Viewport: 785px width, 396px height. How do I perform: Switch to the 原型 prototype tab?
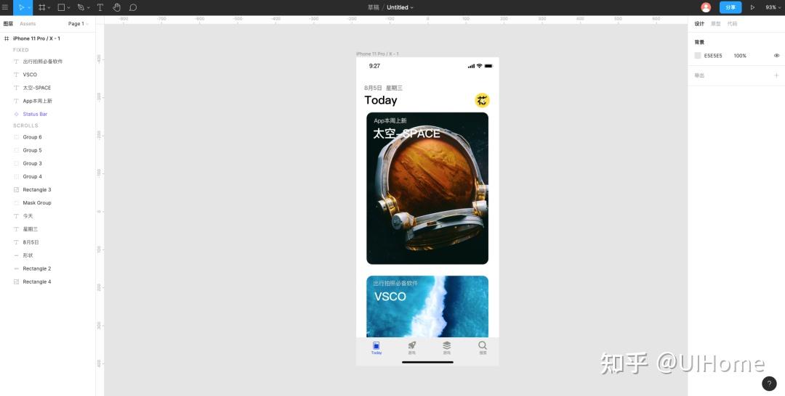pyautogui.click(x=716, y=23)
